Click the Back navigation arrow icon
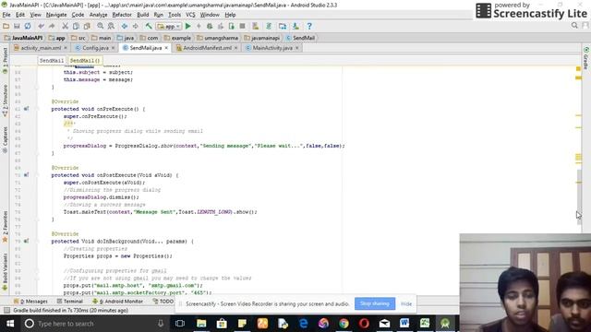 click(x=125, y=27)
